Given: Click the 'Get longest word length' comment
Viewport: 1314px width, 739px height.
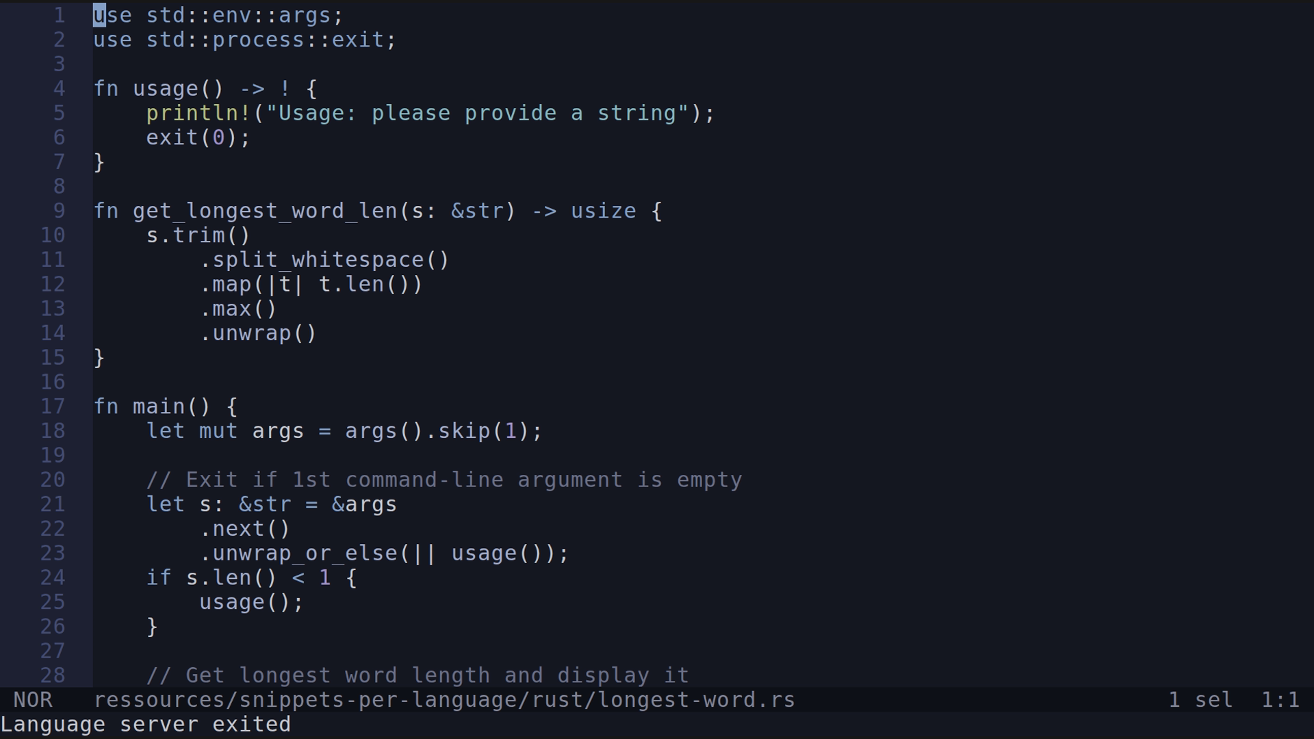Looking at the screenshot, I should tap(417, 676).
